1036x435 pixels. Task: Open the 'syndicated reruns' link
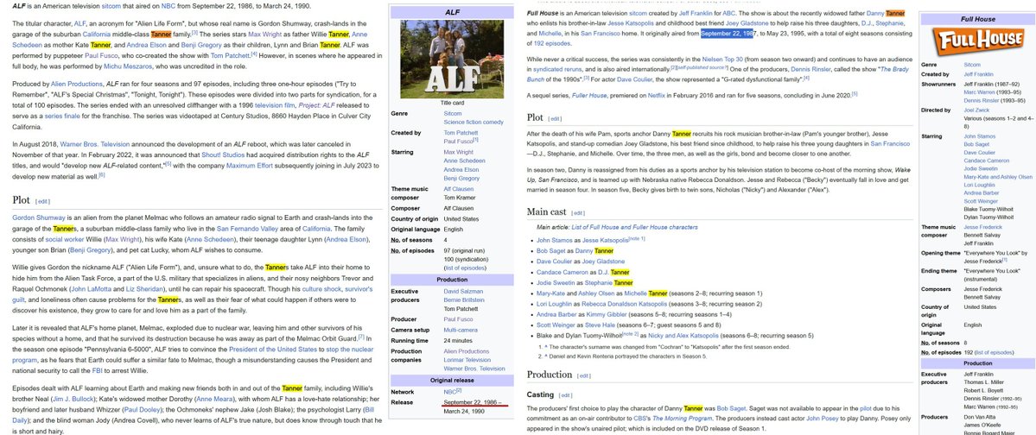[x=557, y=69]
